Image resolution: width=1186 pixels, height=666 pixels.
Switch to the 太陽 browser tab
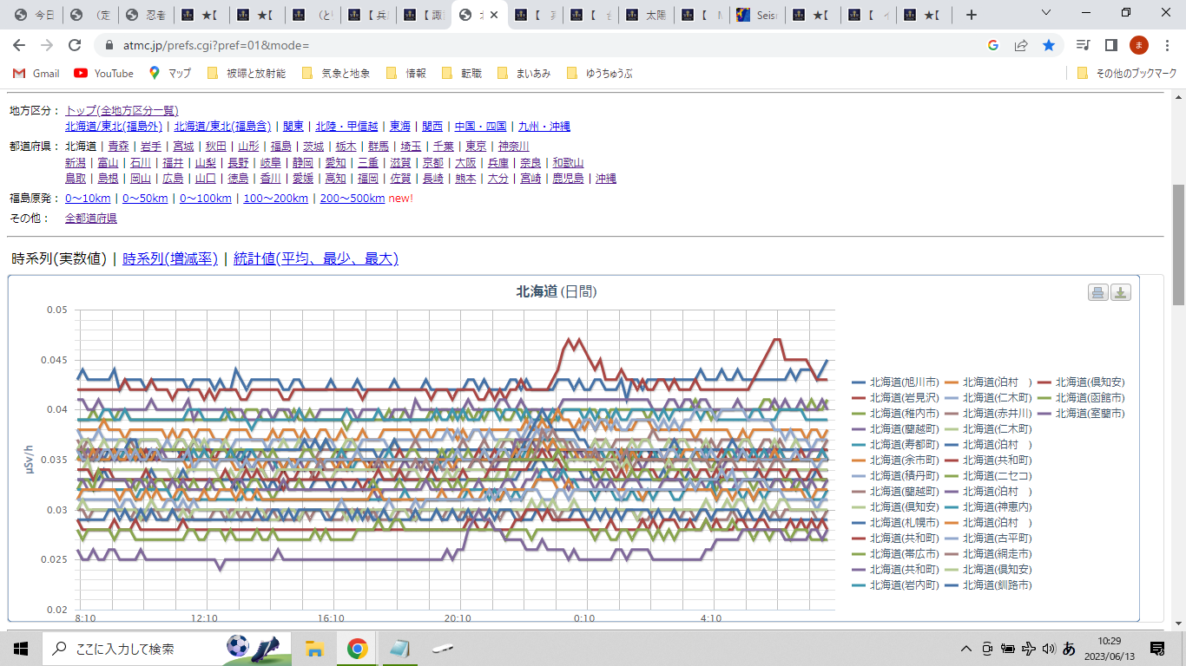click(x=647, y=15)
